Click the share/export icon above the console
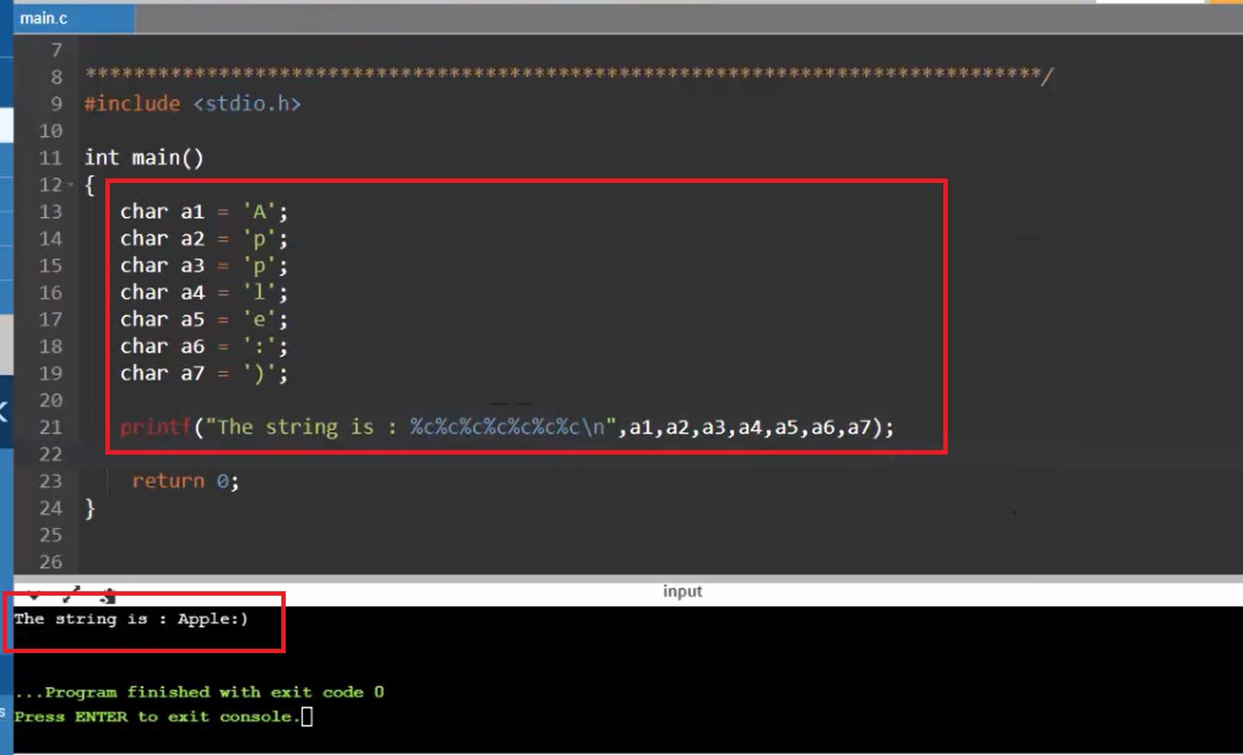Screen dimensions: 1243x755 109,594
